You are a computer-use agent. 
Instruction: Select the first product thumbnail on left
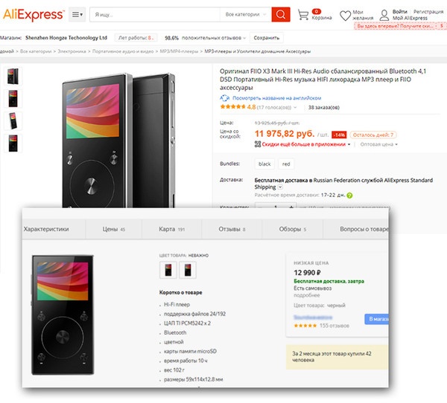click(x=13, y=75)
